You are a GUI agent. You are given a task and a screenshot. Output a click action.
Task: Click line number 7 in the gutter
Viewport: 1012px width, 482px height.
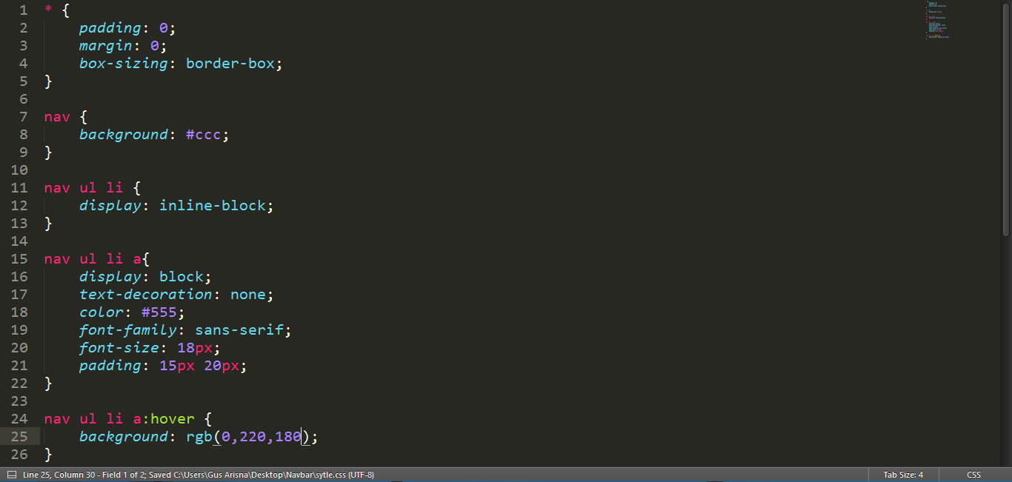pyautogui.click(x=22, y=116)
